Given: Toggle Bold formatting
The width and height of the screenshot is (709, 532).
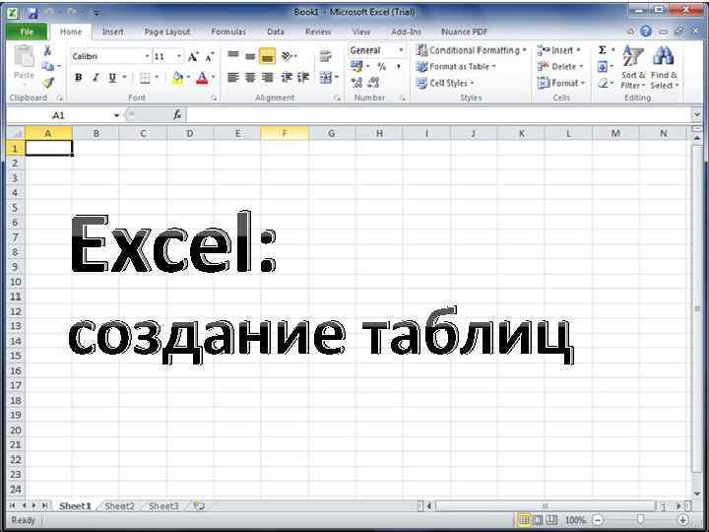Looking at the screenshot, I should 78,78.
